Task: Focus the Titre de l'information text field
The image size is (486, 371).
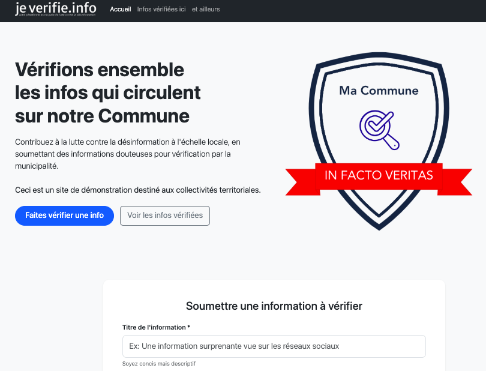Action: (274, 346)
